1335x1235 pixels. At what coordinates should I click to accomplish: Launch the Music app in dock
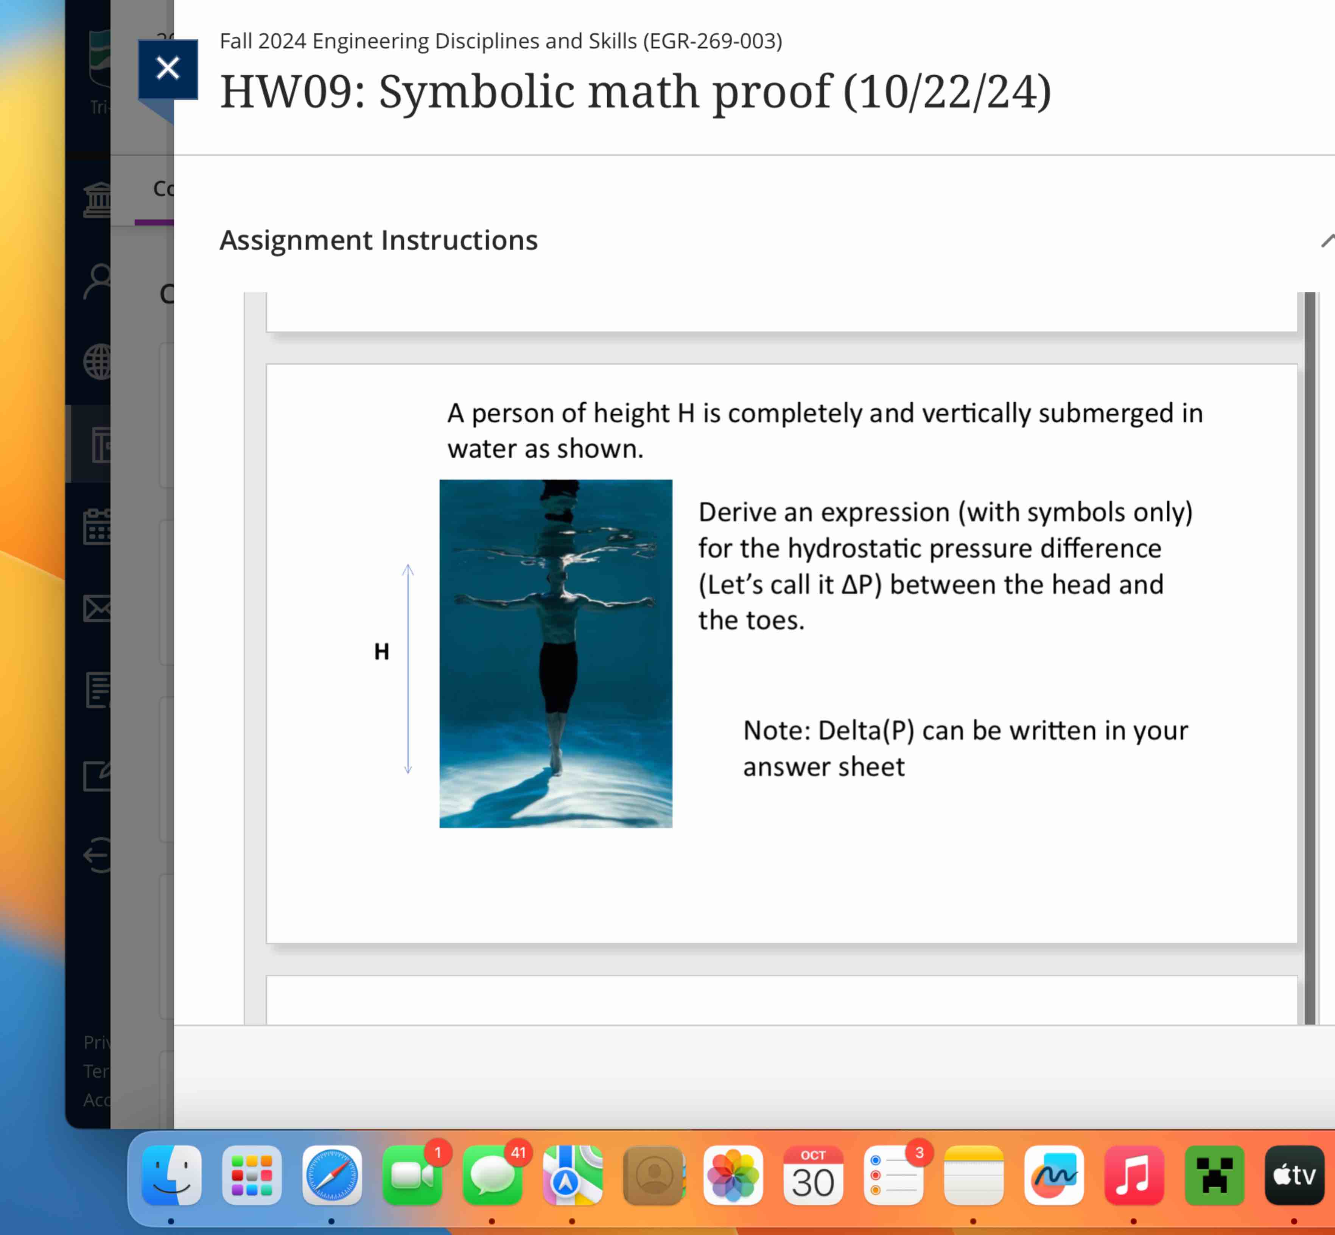point(1134,1176)
